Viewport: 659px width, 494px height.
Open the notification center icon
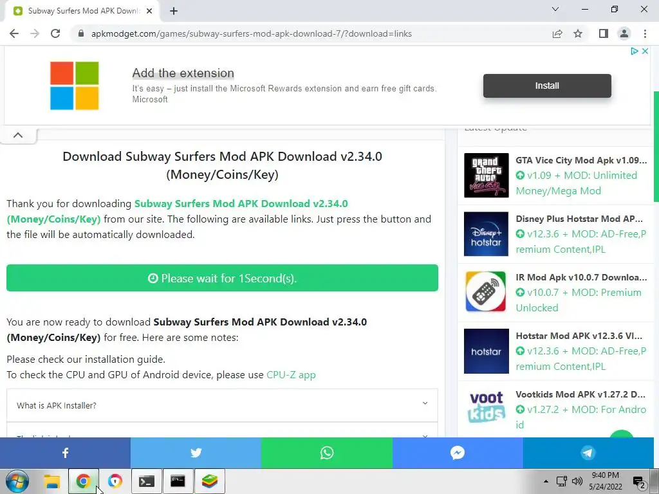pyautogui.click(x=639, y=482)
